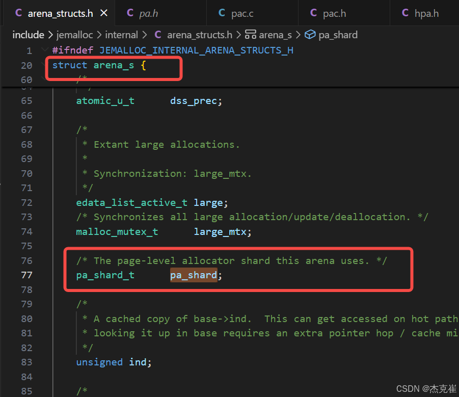
Task: Collapse the comment fold at line 60
Action: coord(43,80)
